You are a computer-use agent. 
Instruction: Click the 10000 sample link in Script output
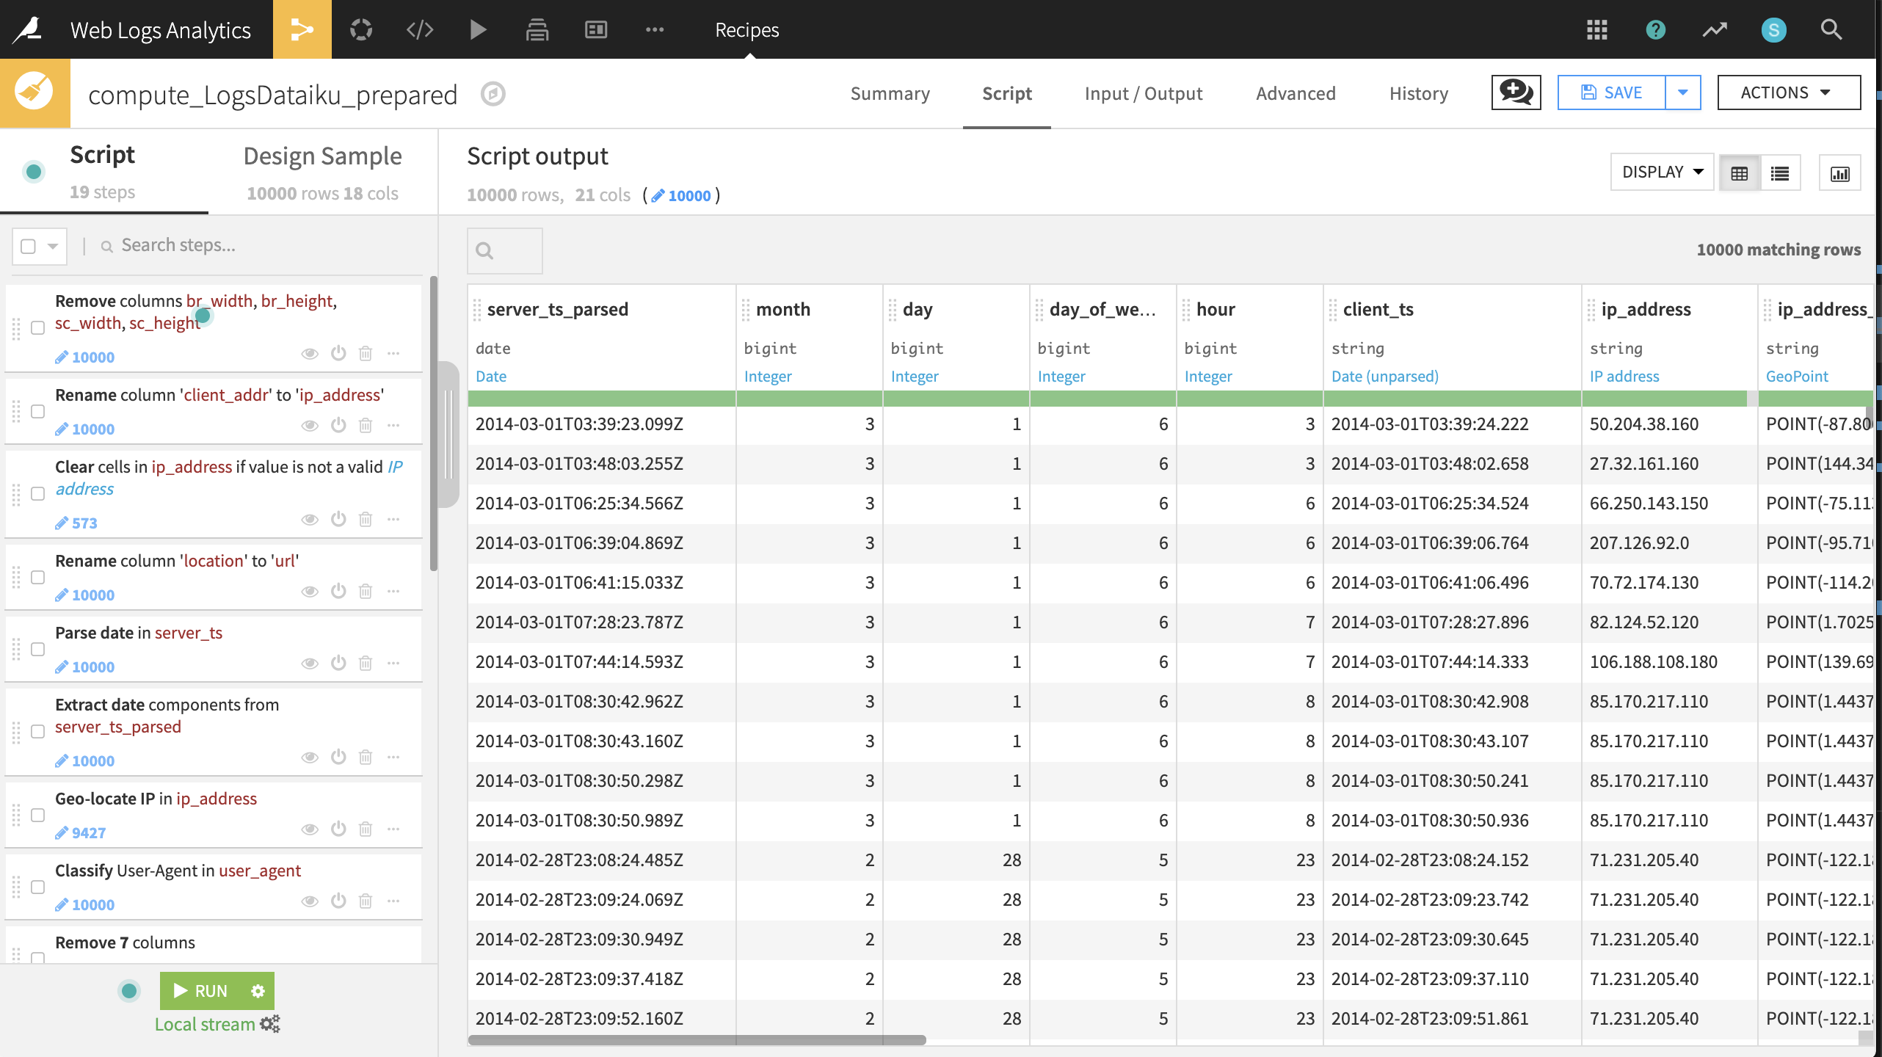click(x=681, y=195)
